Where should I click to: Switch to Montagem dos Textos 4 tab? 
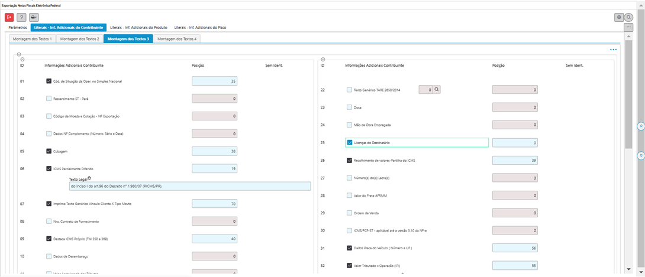[x=177, y=39]
